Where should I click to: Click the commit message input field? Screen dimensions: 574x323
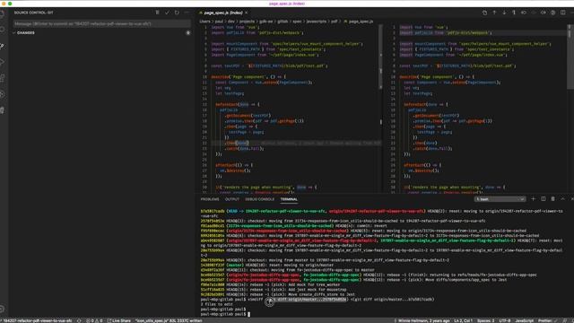point(101,24)
